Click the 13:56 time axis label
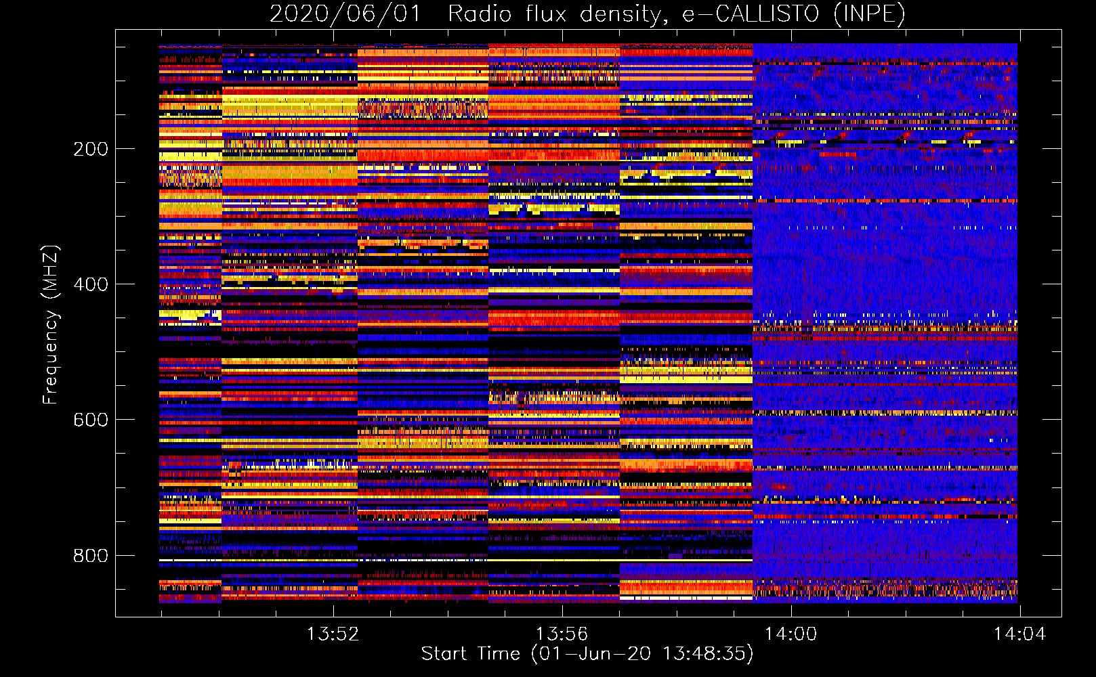1096x677 pixels. [562, 634]
